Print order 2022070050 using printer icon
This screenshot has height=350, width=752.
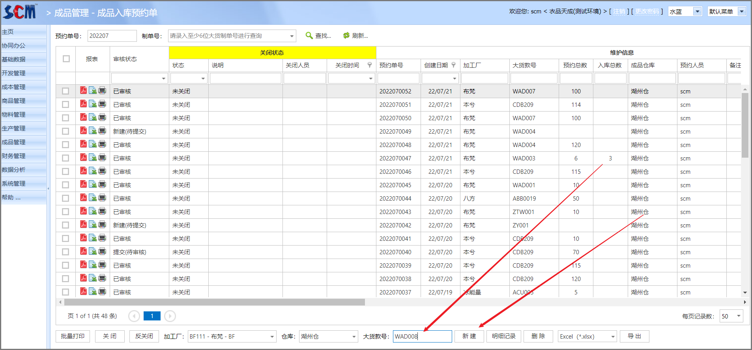102,117
